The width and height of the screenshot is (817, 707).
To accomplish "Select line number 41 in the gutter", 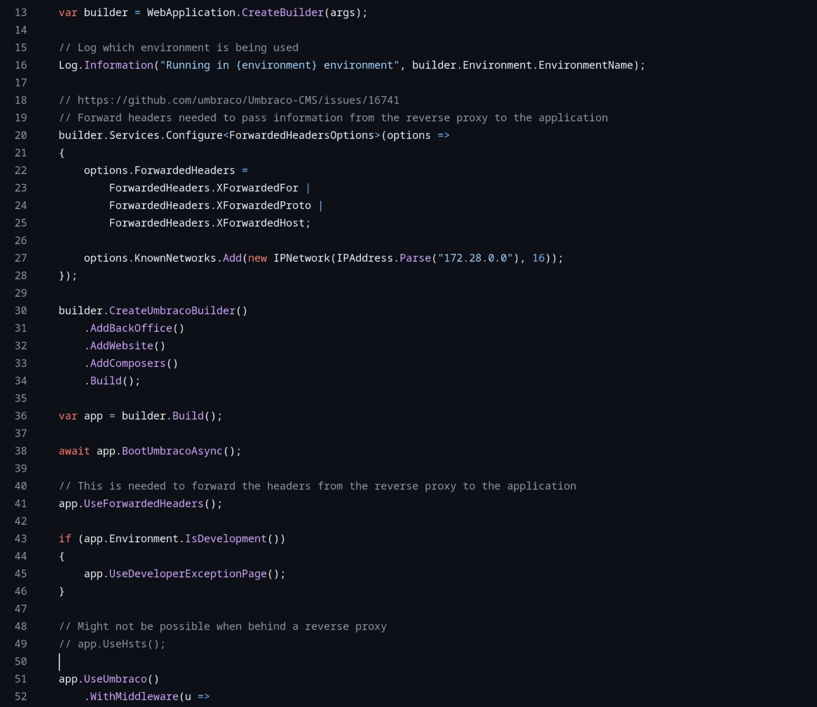I will tap(21, 504).
